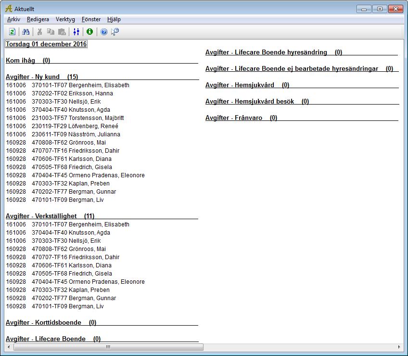This screenshot has height=356, width=408.
Task: Open the Fönster menu
Action: click(91, 19)
